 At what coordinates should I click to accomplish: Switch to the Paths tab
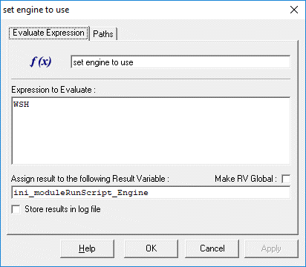click(103, 34)
